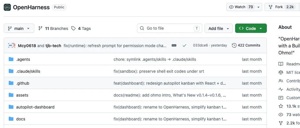Click the Activity pulse icon in About
Image resolution: width=300 pixels, height=128 pixels.
pos(281,89)
